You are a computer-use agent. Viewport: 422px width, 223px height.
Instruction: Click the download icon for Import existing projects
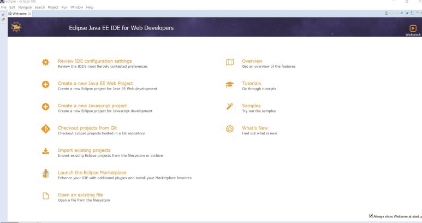click(45, 151)
